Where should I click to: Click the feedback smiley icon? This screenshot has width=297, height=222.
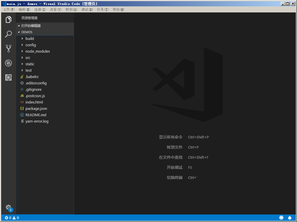(x=281, y=218)
